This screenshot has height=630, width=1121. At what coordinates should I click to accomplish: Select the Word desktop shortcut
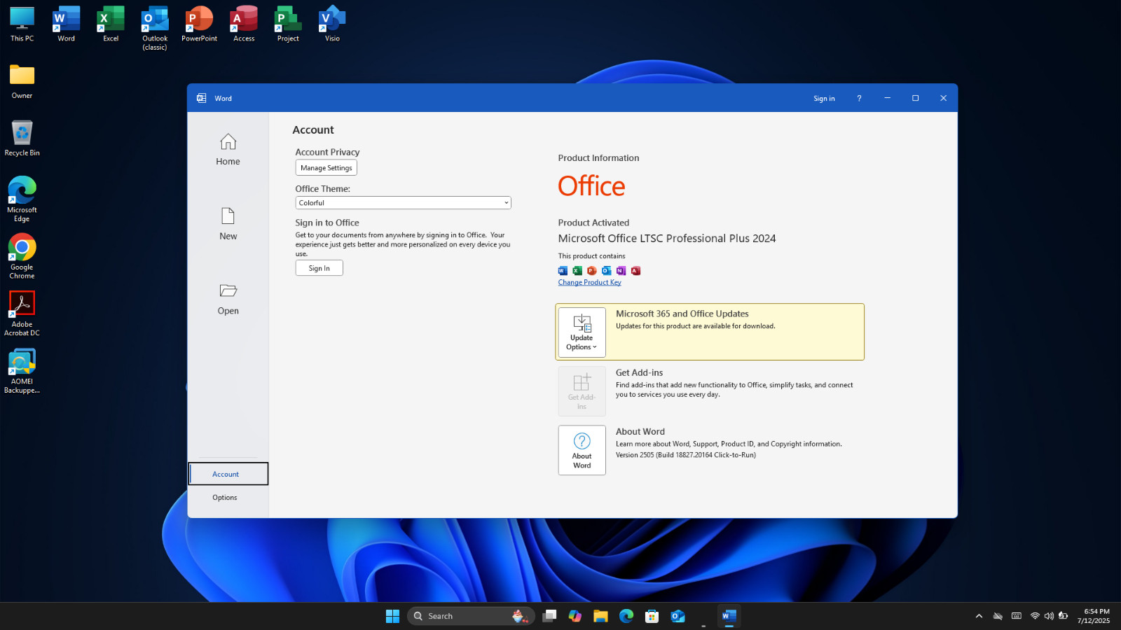tap(67, 24)
